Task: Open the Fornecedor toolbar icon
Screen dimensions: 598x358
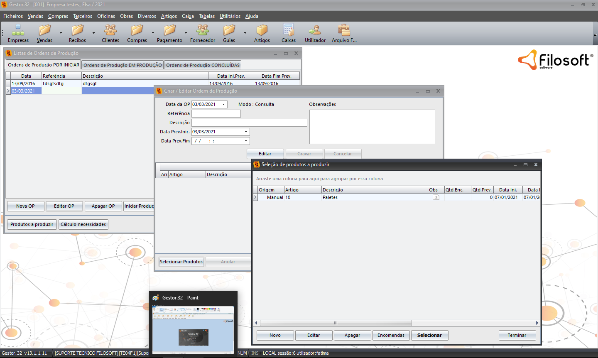Action: coord(203,31)
